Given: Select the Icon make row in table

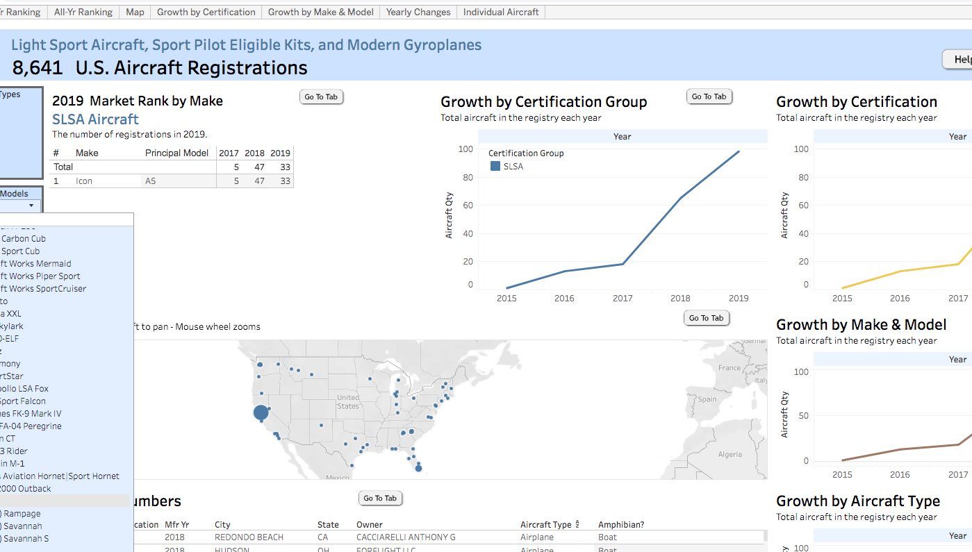Looking at the screenshot, I should point(84,181).
